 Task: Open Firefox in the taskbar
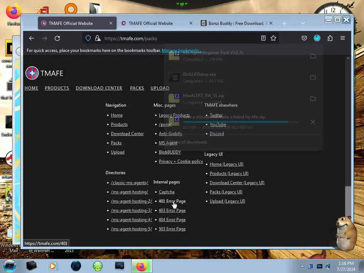coord(141,266)
